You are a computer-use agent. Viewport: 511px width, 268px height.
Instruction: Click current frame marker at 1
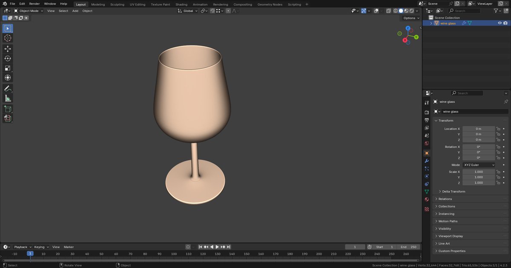pyautogui.click(x=30, y=254)
